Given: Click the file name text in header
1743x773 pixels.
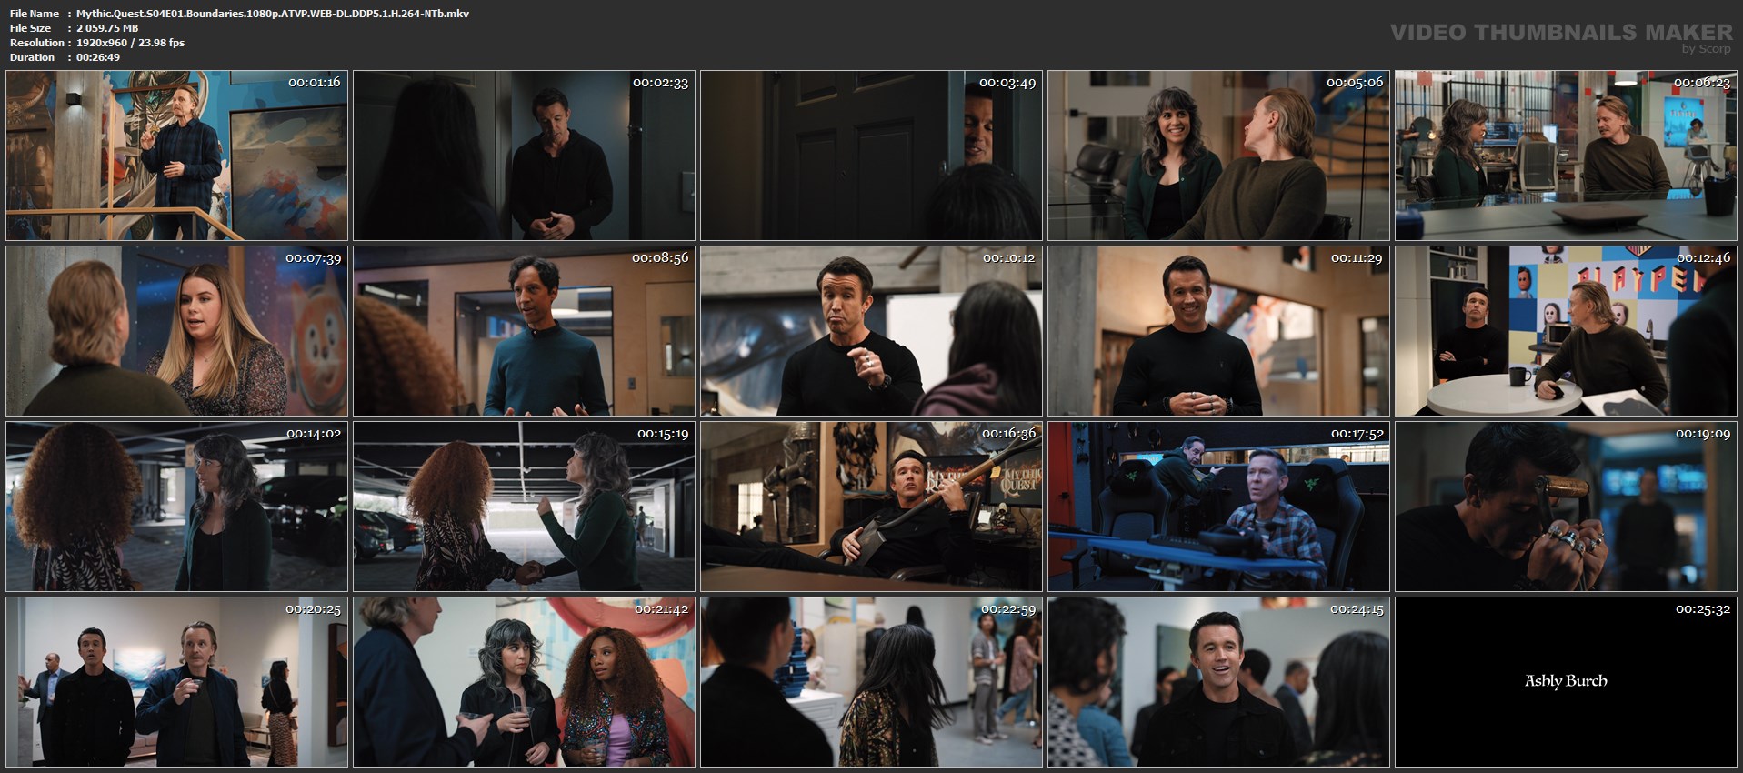Looking at the screenshot, I should 273,14.
